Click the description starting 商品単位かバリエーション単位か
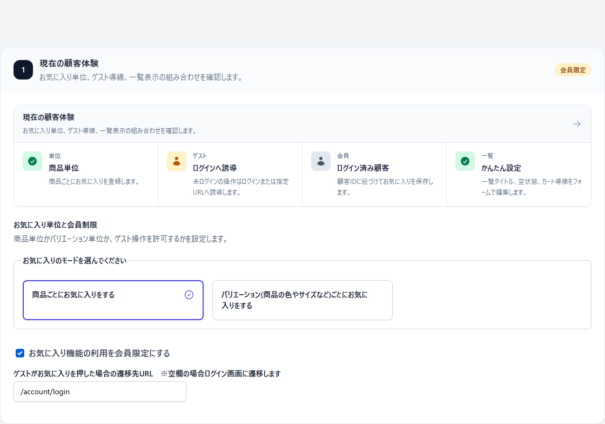 pos(121,239)
